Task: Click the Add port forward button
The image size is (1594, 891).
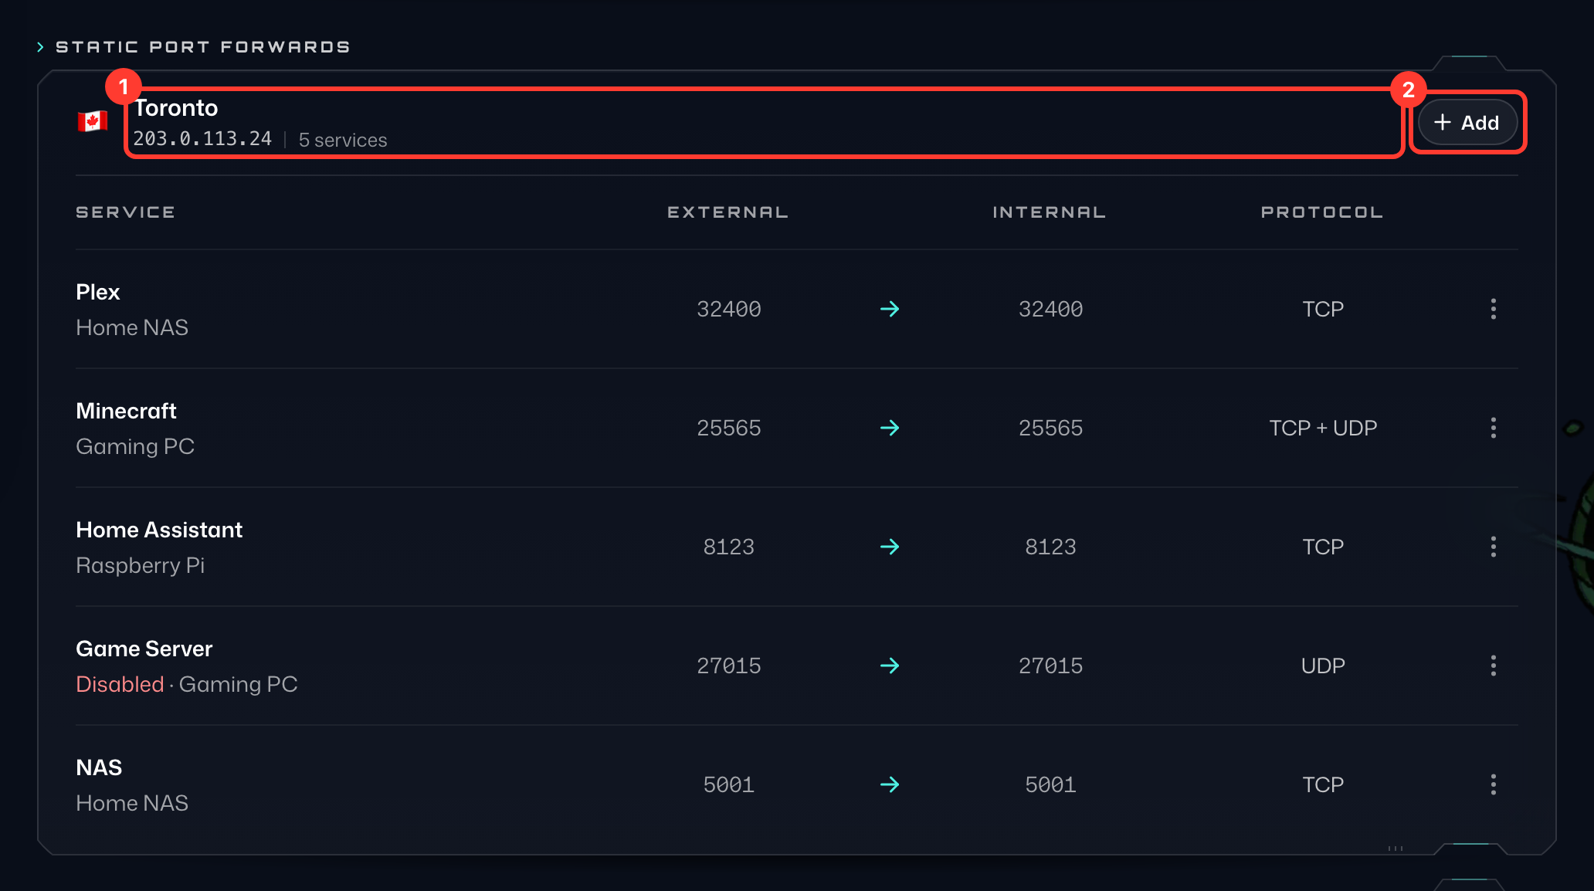Action: (x=1467, y=122)
